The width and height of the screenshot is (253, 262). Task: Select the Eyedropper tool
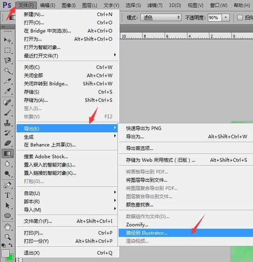7,91
